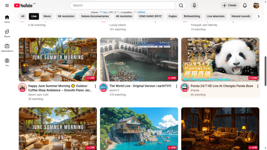Visit the iPanda channel name link
The height and width of the screenshot is (150, 267).
click(195, 90)
